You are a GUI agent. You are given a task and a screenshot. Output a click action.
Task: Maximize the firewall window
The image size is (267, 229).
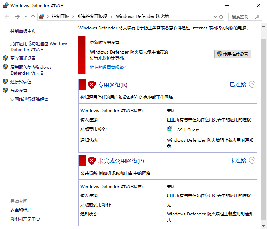coord(243,5)
